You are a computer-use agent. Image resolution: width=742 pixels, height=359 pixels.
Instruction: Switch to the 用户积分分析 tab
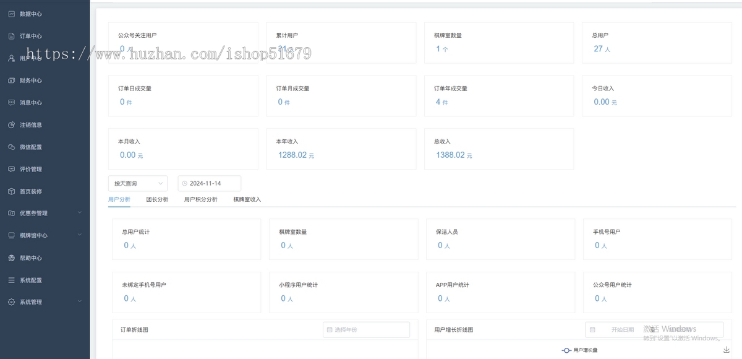201,199
